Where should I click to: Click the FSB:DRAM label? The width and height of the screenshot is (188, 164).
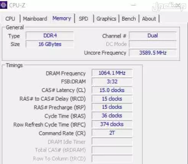point(73,82)
